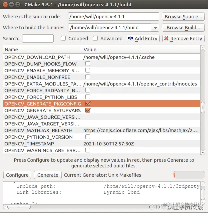
Task: Click the cache list vertical scrollbar thumb
Action: pos(203,107)
